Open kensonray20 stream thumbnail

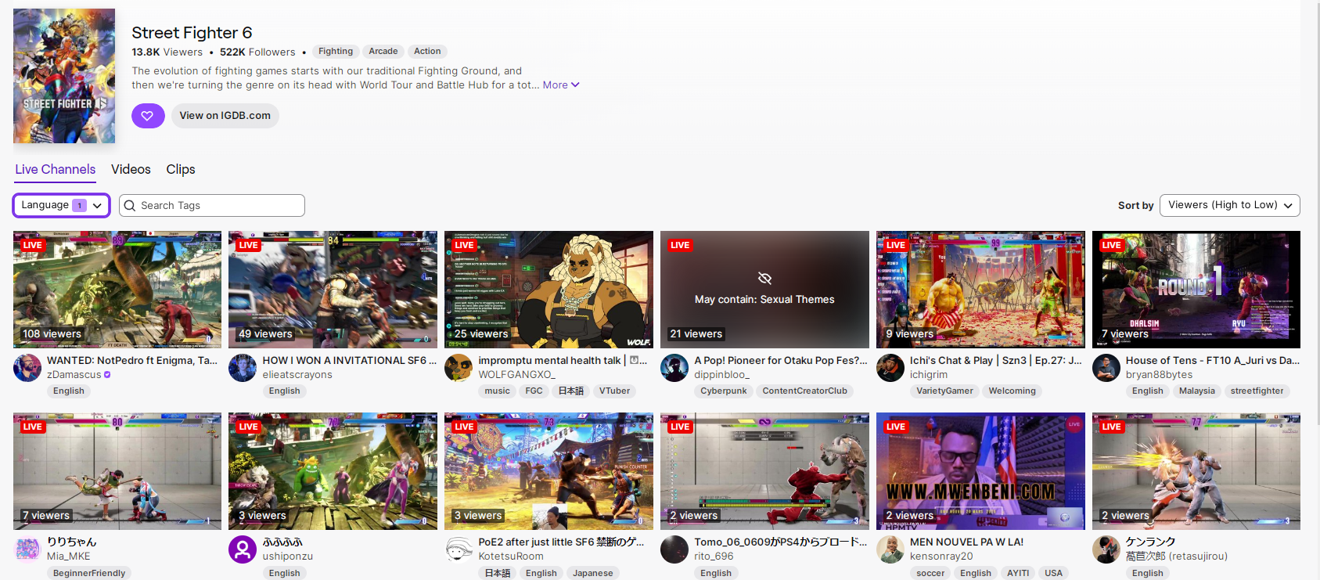(x=980, y=471)
